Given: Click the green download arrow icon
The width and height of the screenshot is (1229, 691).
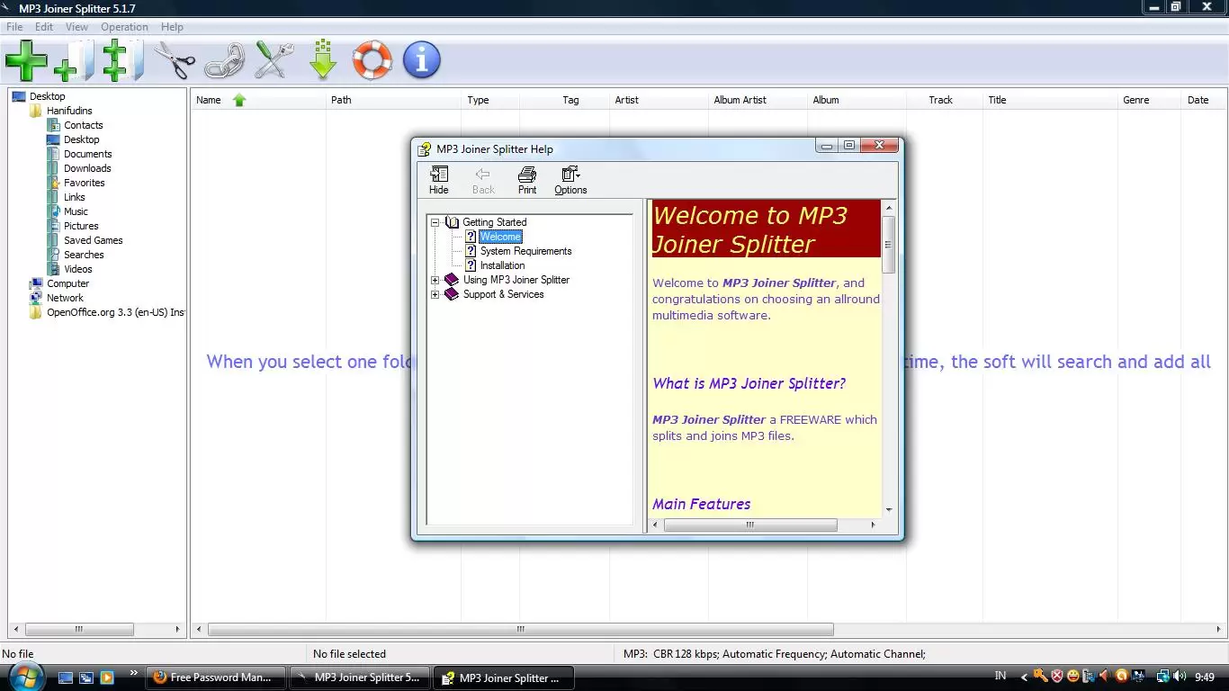Looking at the screenshot, I should point(322,59).
